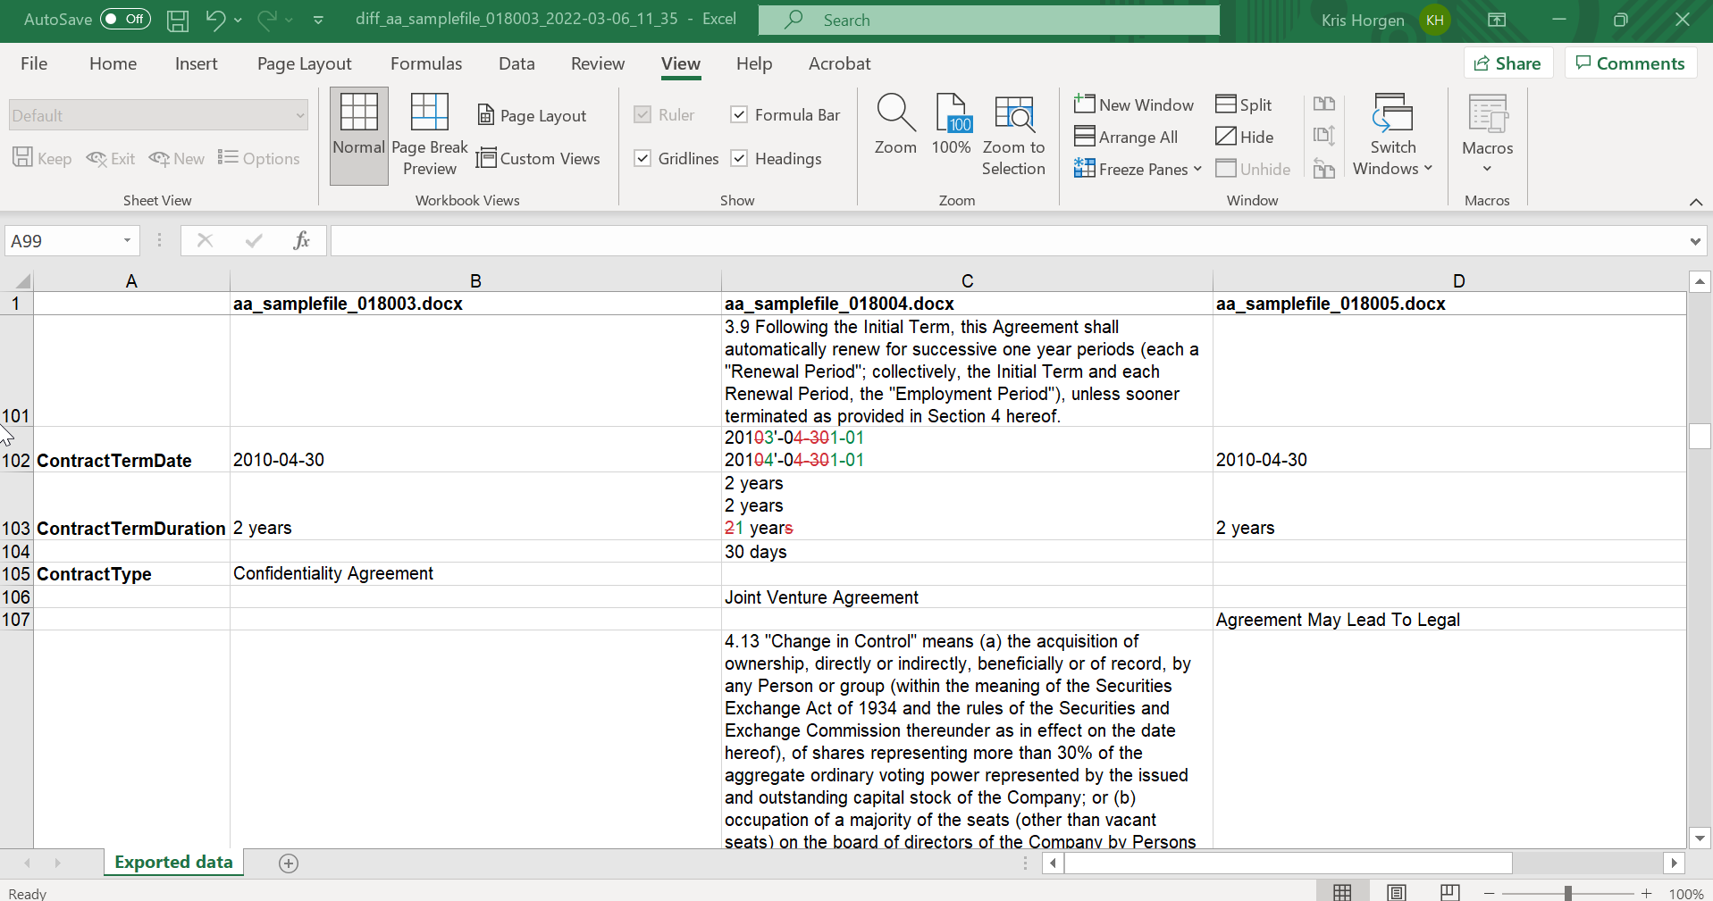The image size is (1713, 901).
Task: Select the Exported data sheet tab
Action: coord(172,862)
